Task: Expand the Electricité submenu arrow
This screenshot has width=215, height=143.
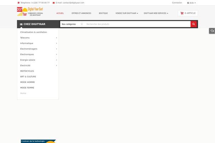Action: (56, 65)
